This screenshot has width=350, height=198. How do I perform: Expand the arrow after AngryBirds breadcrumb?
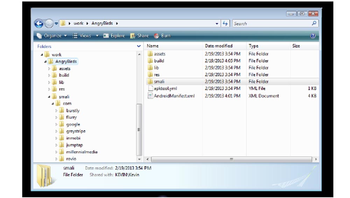(x=117, y=23)
